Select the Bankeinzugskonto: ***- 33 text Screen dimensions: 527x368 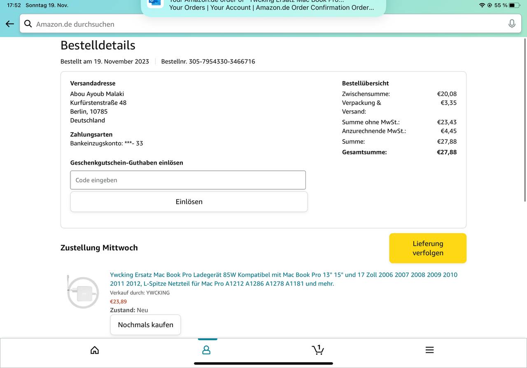[107, 143]
